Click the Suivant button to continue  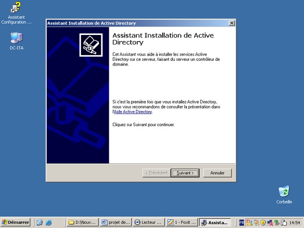185,173
